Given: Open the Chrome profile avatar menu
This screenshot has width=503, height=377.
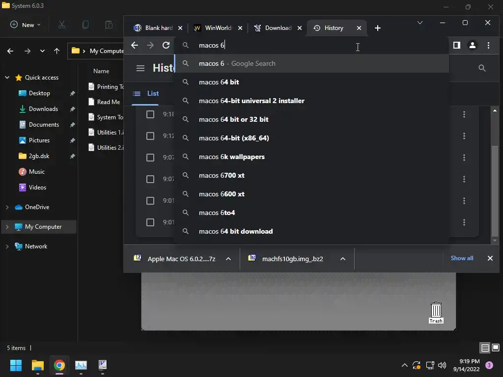Looking at the screenshot, I should [x=472, y=45].
